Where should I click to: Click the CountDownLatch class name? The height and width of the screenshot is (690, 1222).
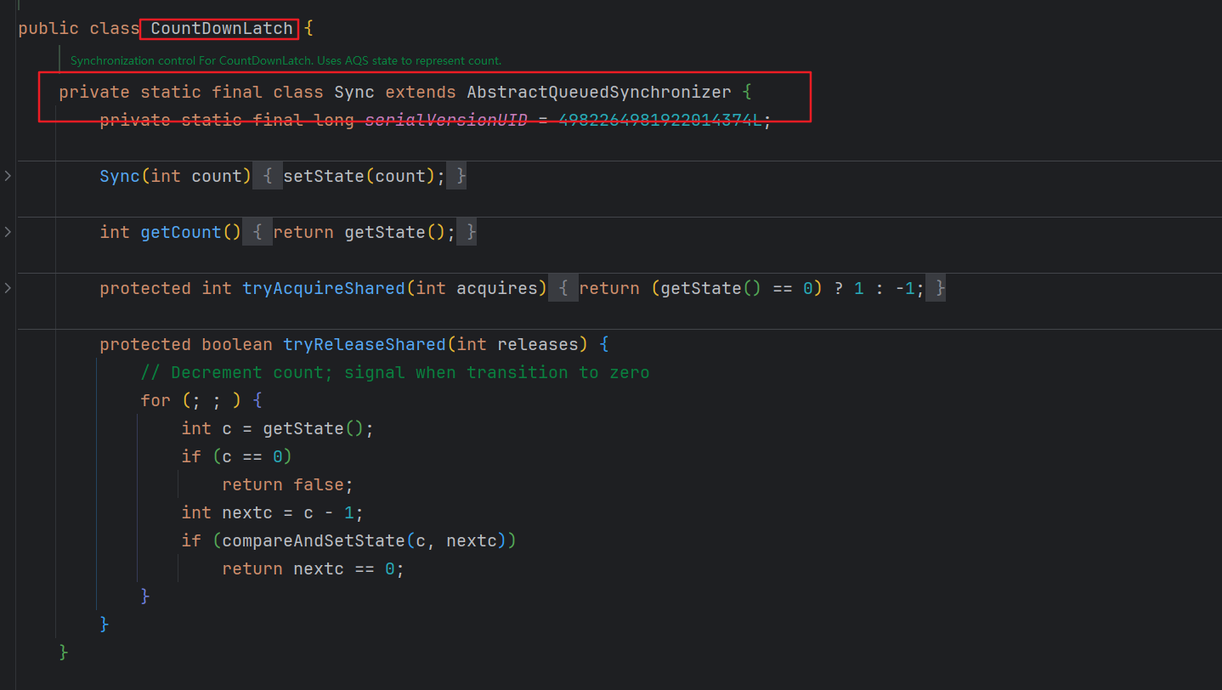[221, 29]
